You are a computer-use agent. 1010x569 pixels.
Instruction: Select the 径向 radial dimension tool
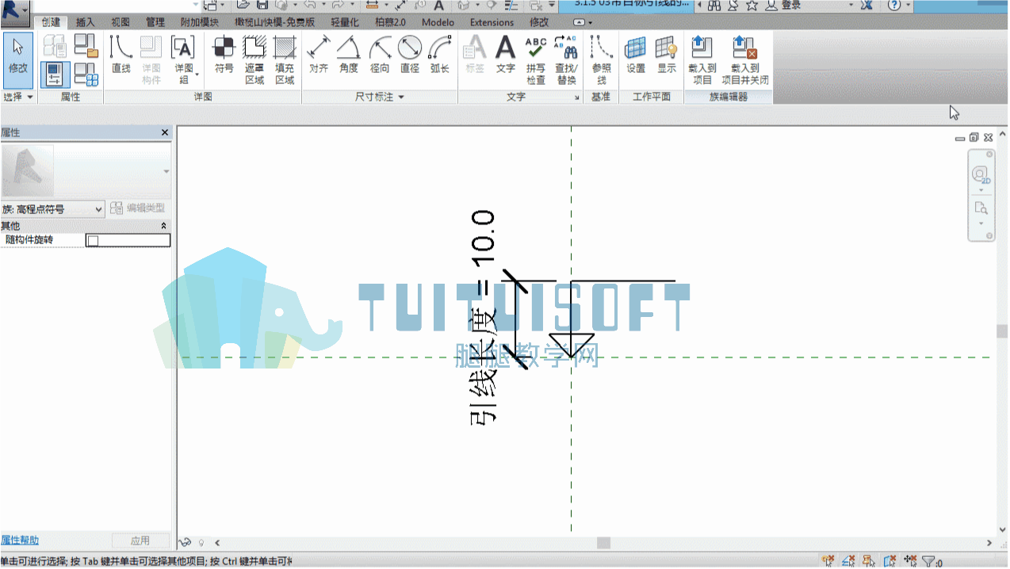[x=380, y=55]
